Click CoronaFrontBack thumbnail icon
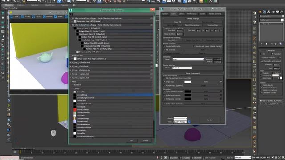 click(75, 112)
